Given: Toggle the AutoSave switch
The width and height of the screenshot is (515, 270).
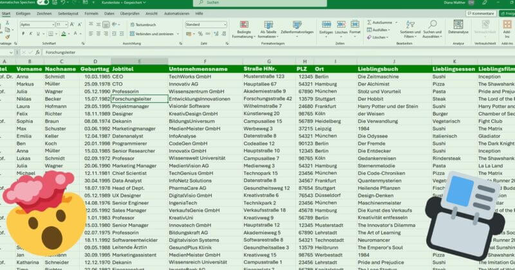Looking at the screenshot, I should (42, 3).
